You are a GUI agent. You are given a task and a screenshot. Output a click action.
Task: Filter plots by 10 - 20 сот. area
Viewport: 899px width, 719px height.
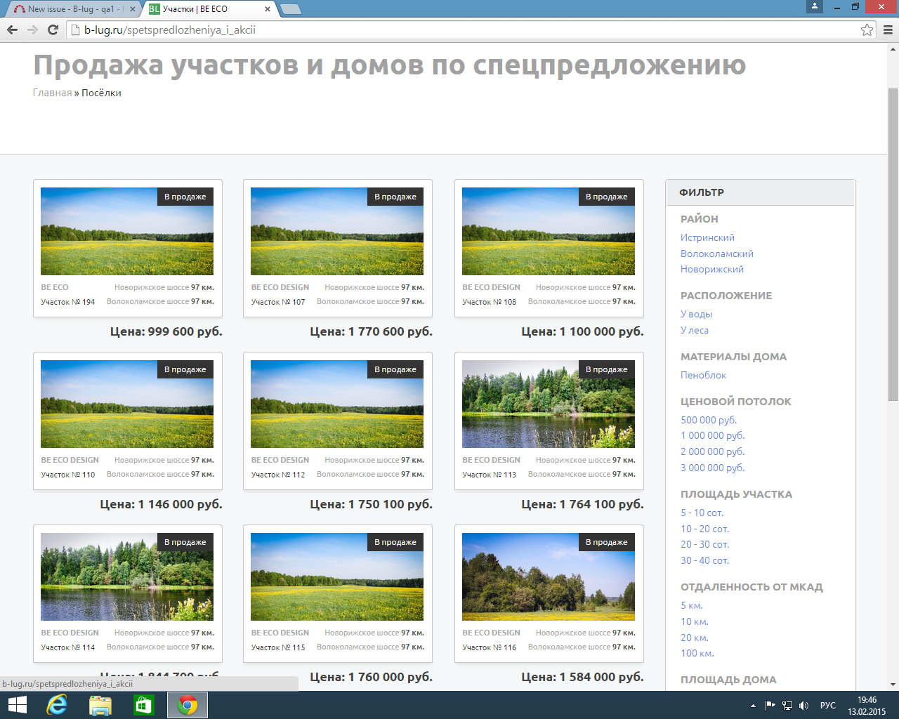pos(704,529)
